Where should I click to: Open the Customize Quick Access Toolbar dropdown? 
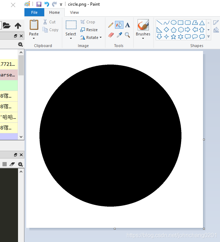(x=61, y=5)
